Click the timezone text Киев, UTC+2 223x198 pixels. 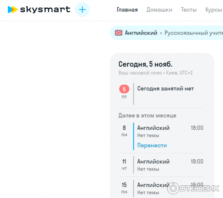pos(180,73)
